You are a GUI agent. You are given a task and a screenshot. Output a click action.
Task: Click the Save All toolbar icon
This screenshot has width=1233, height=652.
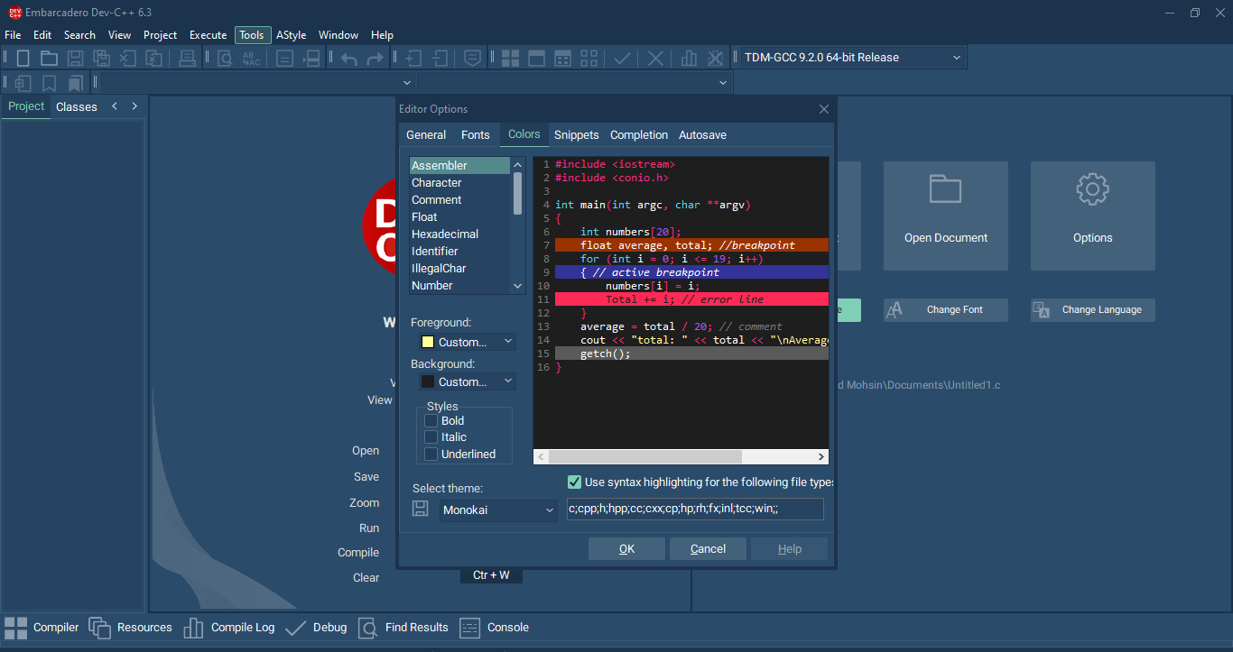(x=102, y=58)
